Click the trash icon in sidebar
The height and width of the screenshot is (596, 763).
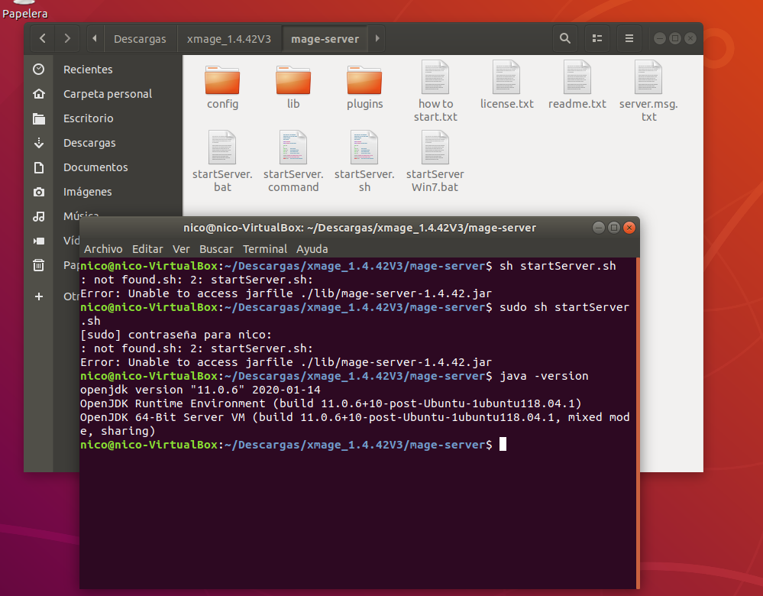pyautogui.click(x=39, y=265)
